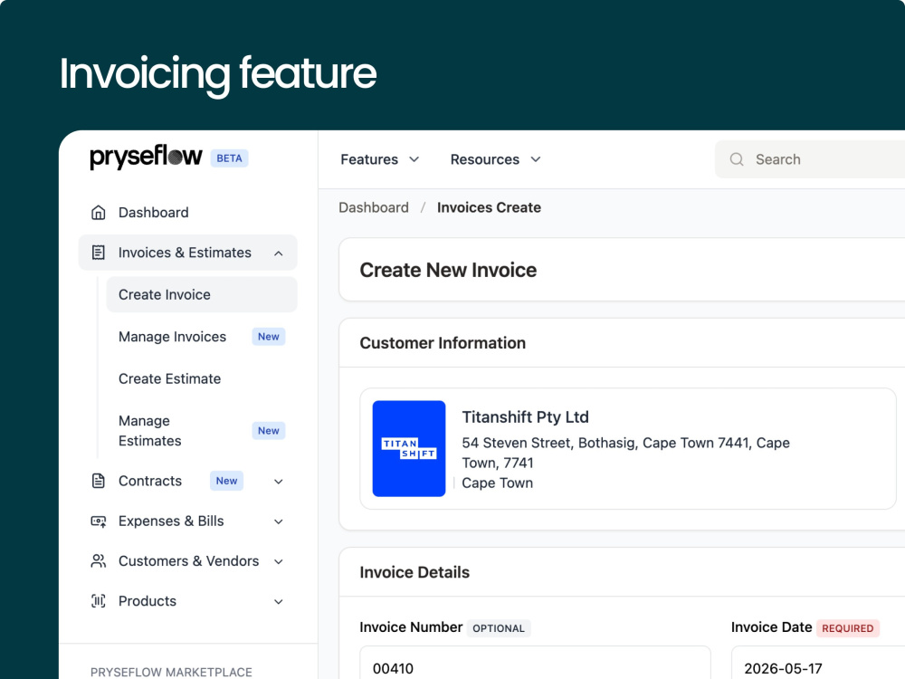Open the Contracts menu item
Viewport: 905px width, 679px height.
coord(150,481)
